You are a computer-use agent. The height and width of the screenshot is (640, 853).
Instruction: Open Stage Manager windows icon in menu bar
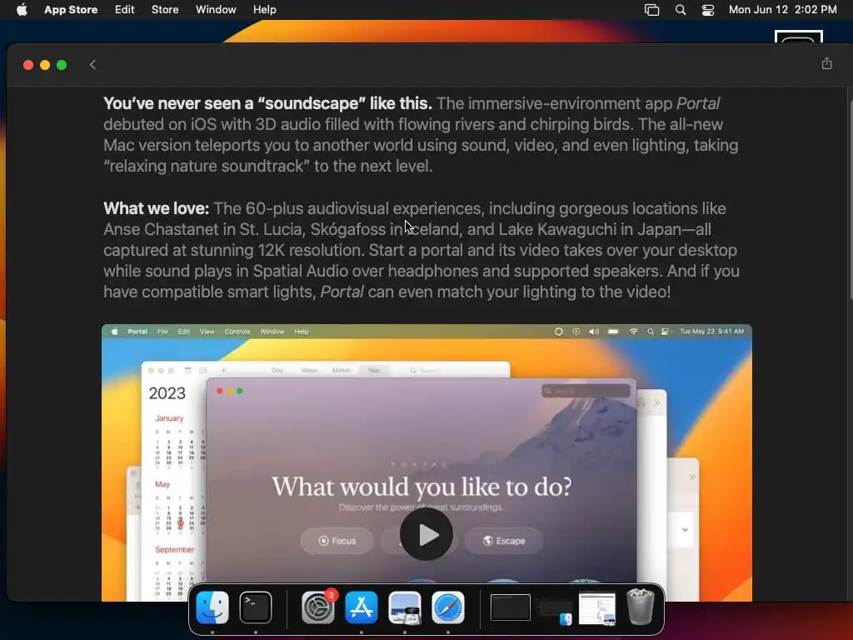click(x=651, y=10)
